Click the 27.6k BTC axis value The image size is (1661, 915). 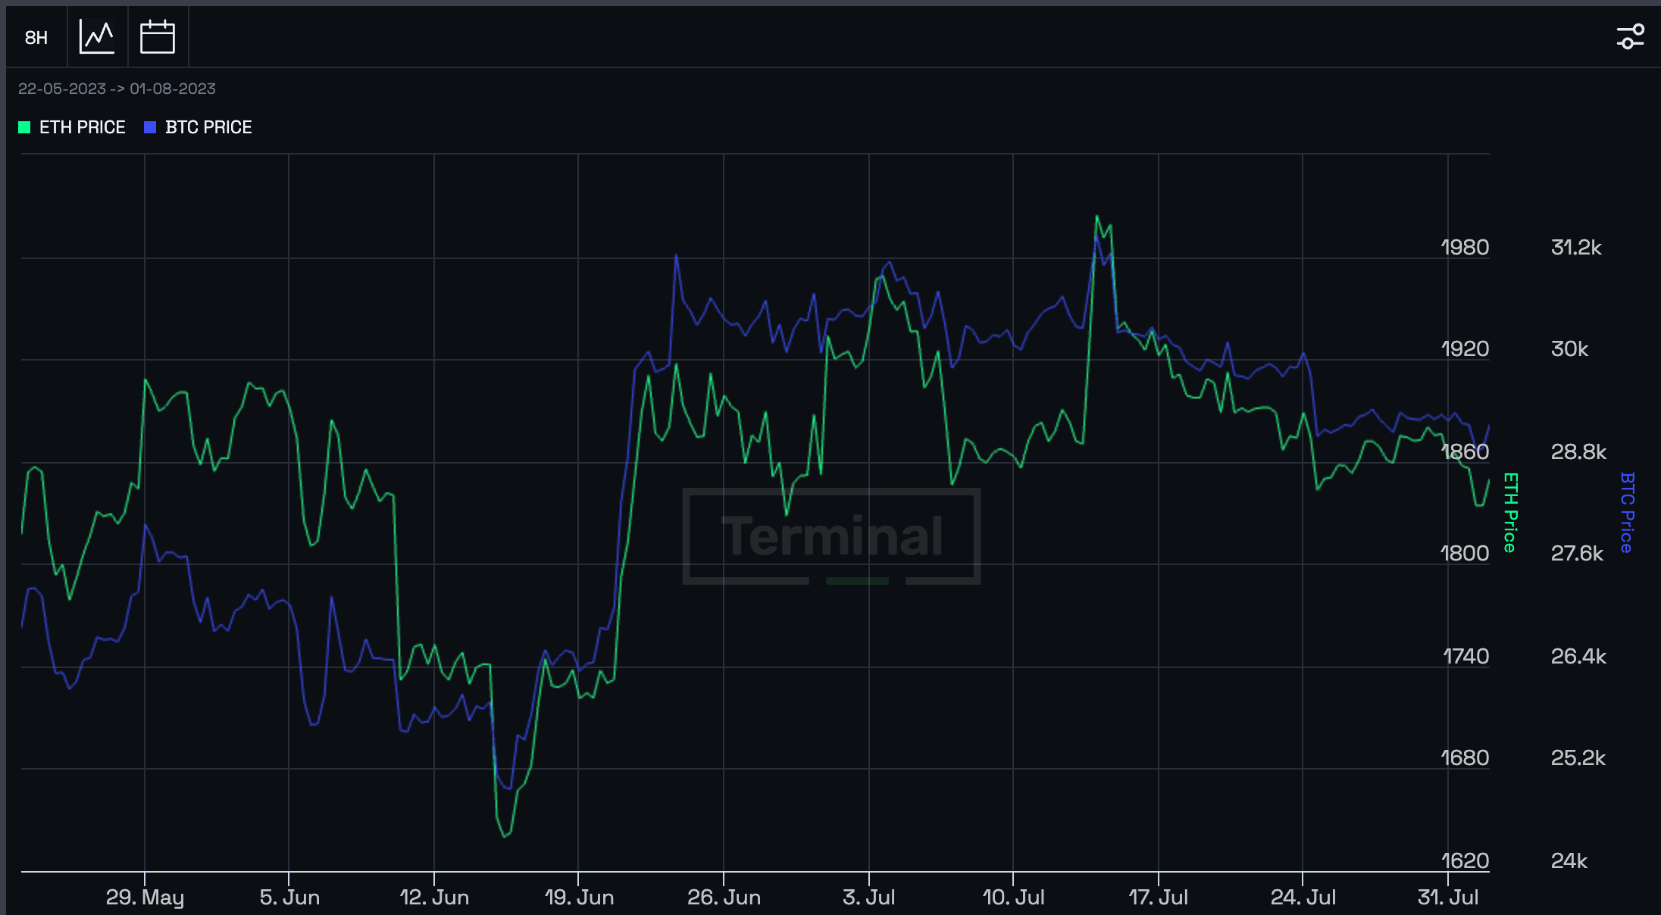1577,554
